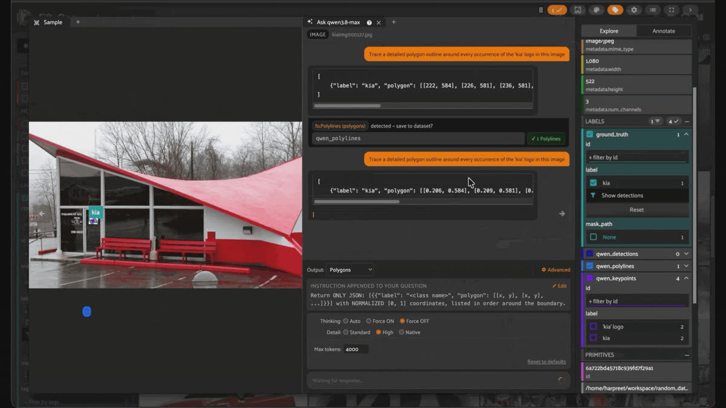Open the image crop view icon
The height and width of the screenshot is (408, 726).
click(x=578, y=10)
